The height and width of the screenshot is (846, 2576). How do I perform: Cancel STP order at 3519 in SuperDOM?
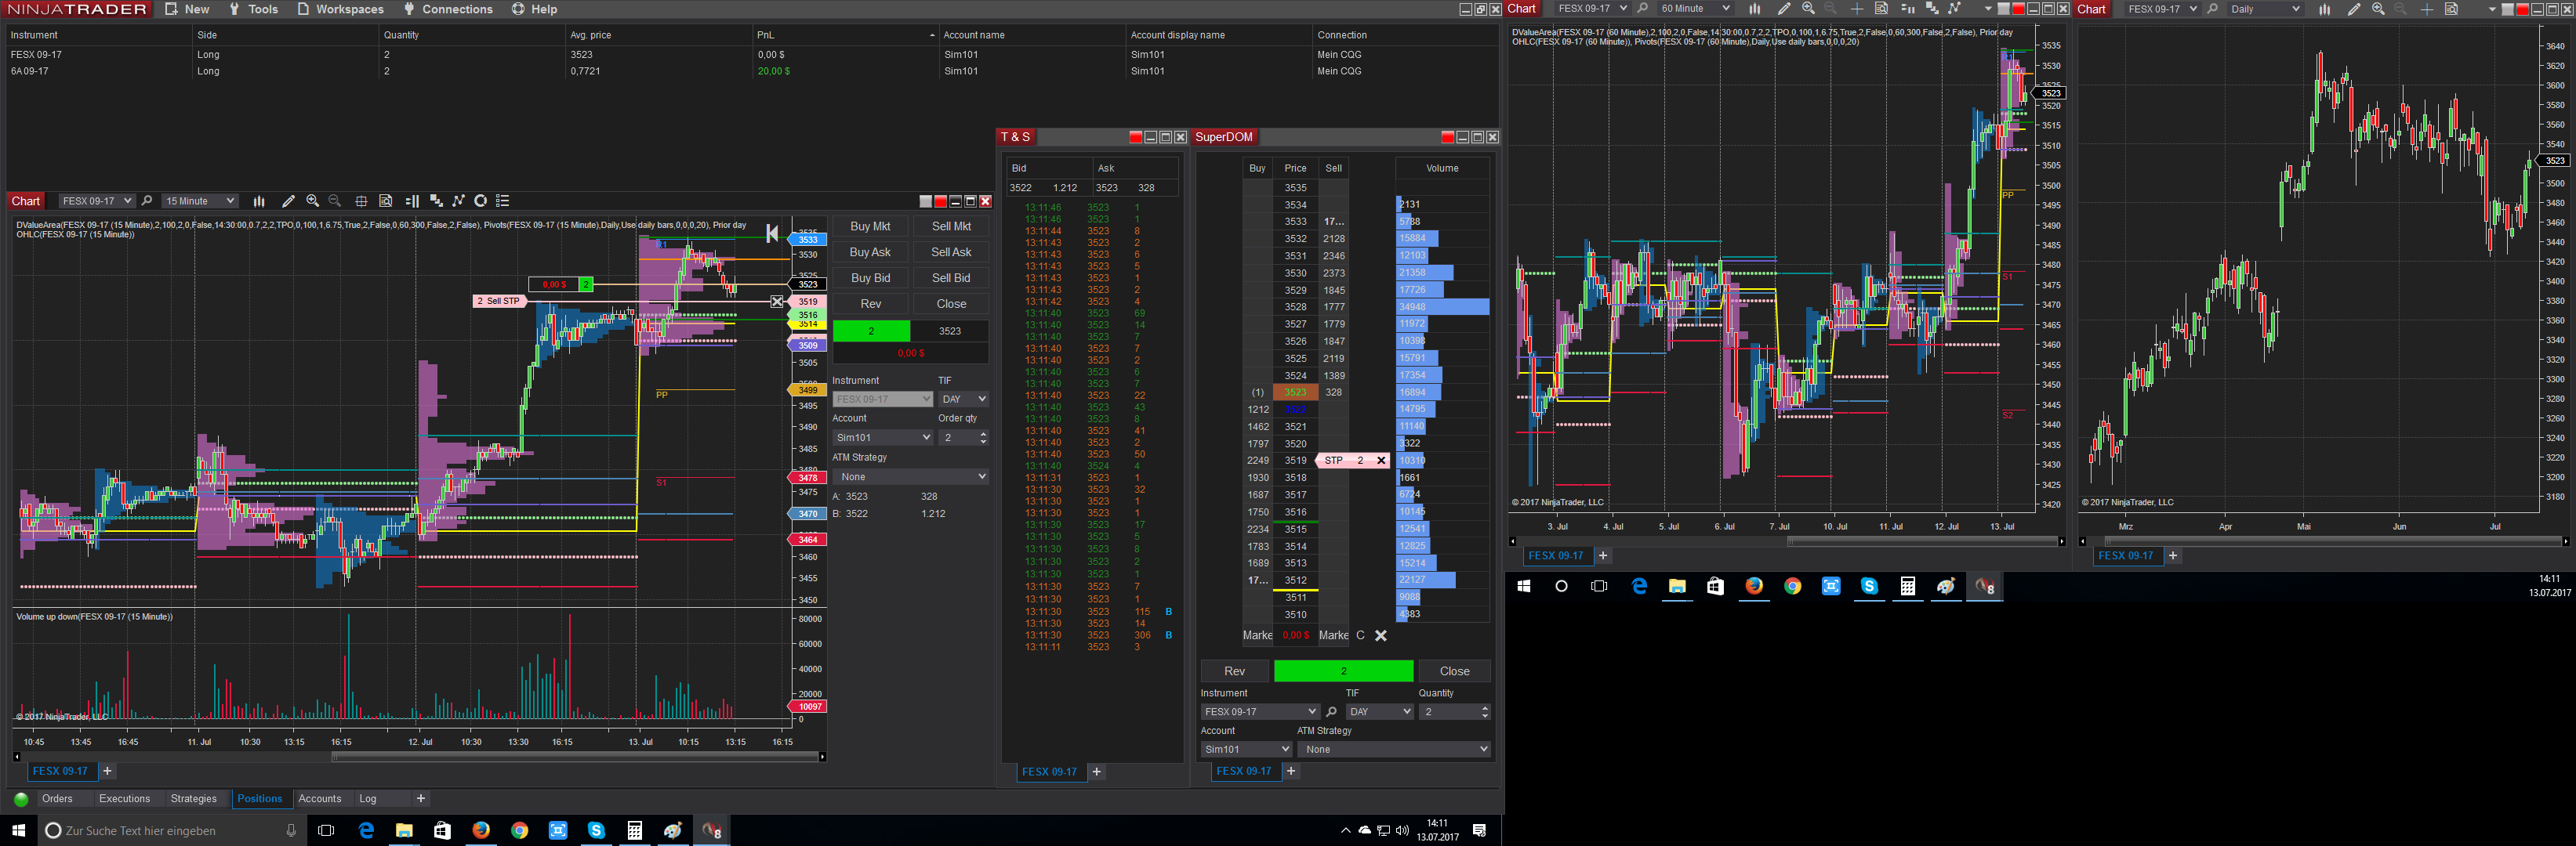(x=1381, y=461)
